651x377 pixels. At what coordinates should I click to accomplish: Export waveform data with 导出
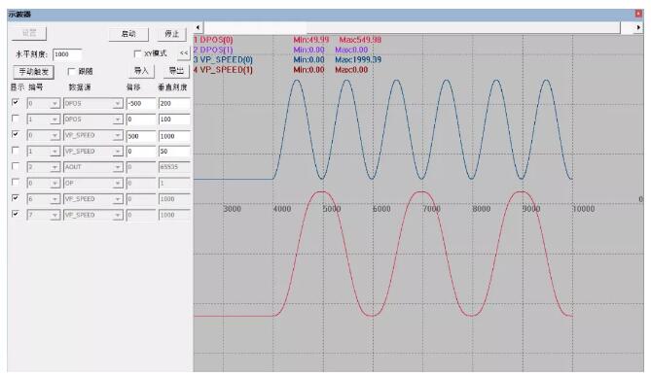pyautogui.click(x=176, y=71)
